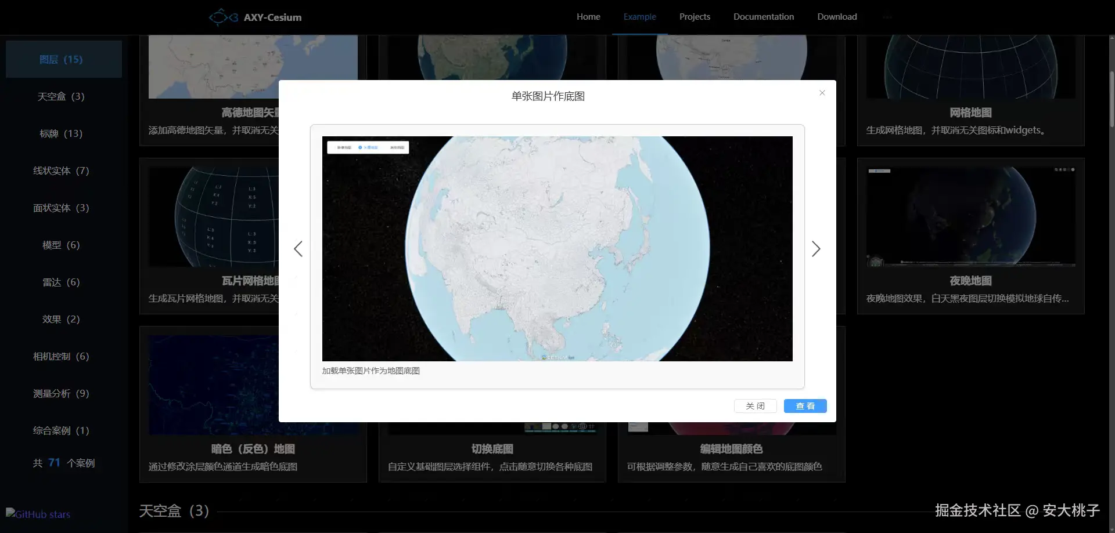Close the 单张图片作底图 dialog with the X
Image resolution: width=1115 pixels, height=533 pixels.
822,93
